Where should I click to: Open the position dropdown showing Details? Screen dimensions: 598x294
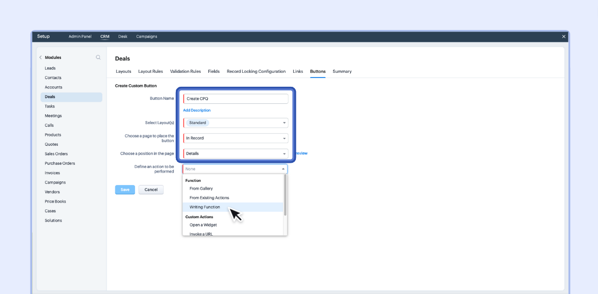[284, 153]
